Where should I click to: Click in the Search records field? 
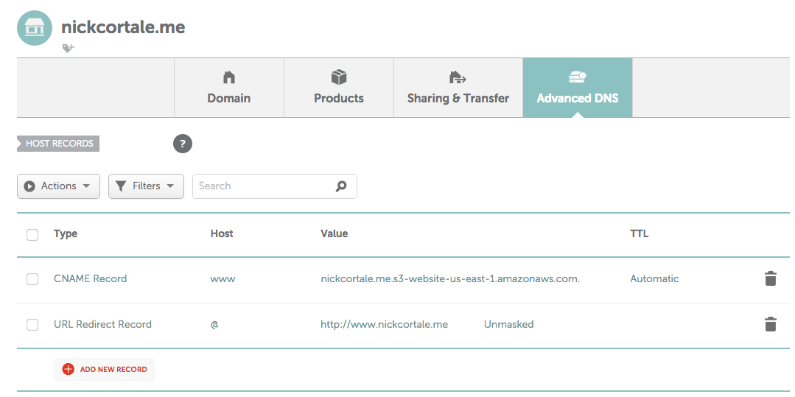pos(275,186)
